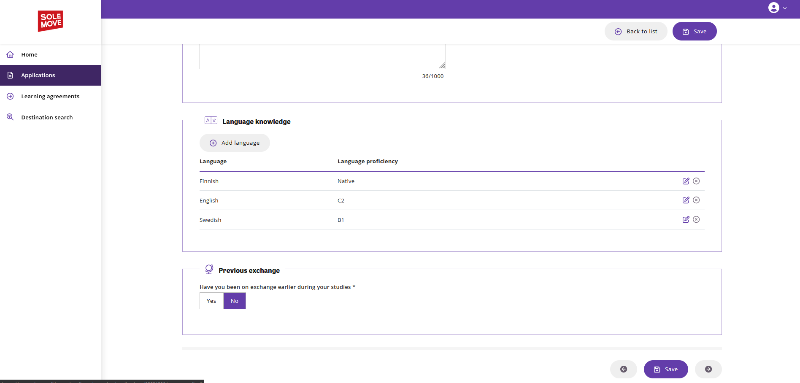Viewport: 800px width, 383px height.
Task: Open Destination search page
Action: tap(47, 117)
